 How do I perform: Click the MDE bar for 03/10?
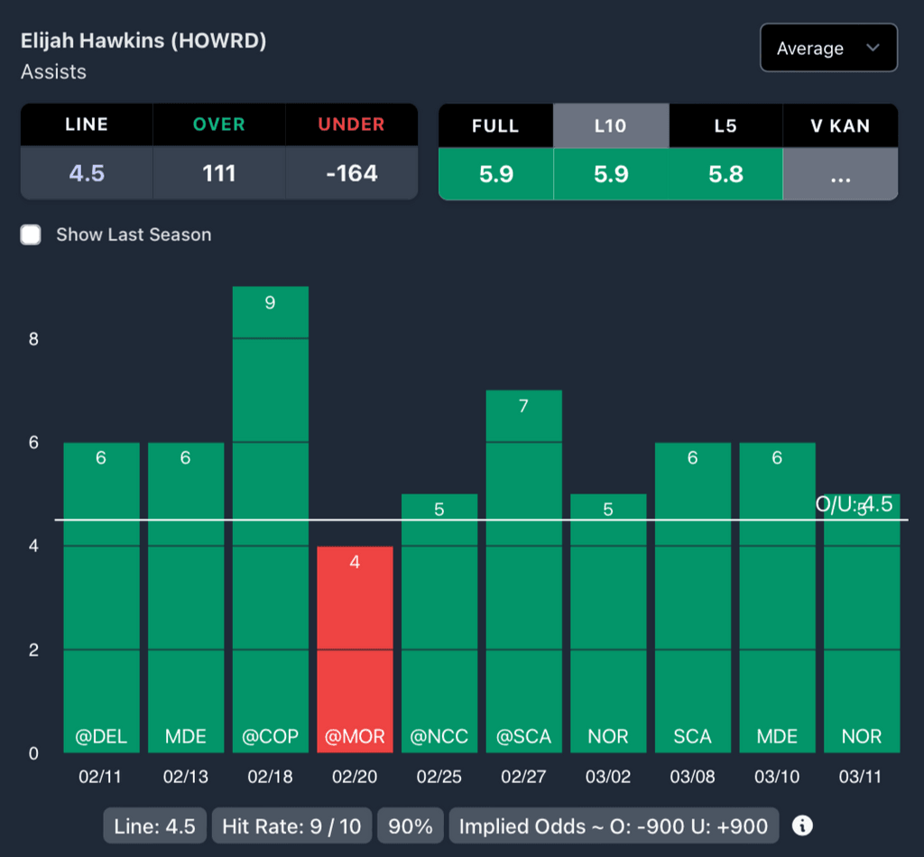777,597
